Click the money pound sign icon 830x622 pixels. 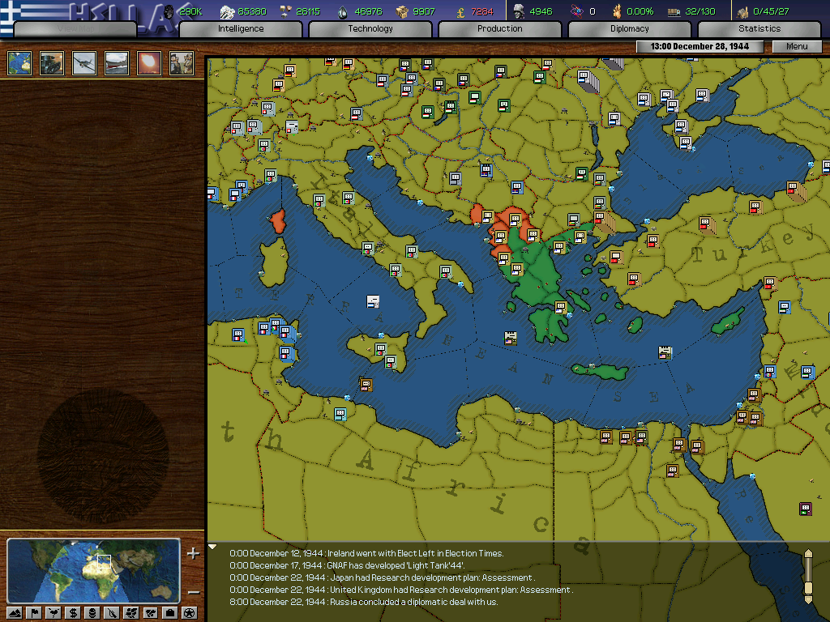point(460,11)
